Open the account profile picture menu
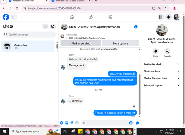The width and height of the screenshot is (185, 135). pyautogui.click(x=176, y=17)
